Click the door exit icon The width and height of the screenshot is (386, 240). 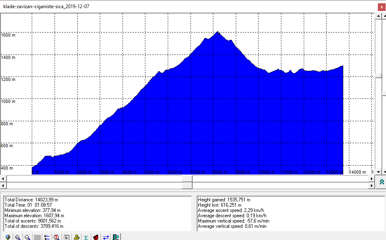click(116, 237)
